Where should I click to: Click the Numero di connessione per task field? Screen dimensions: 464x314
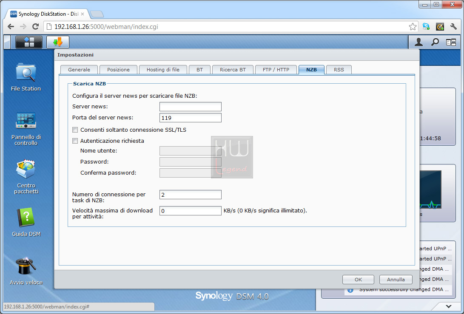pos(190,195)
